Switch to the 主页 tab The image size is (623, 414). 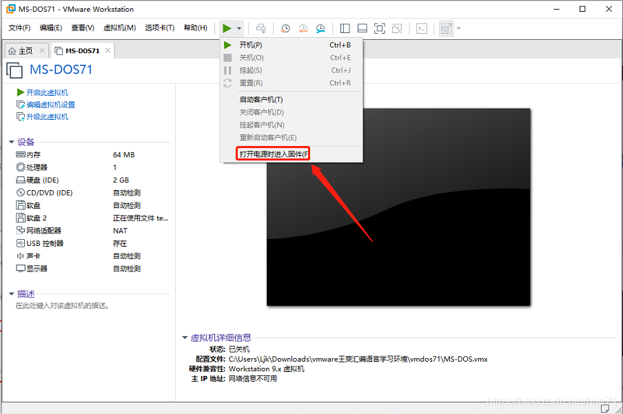click(x=25, y=51)
